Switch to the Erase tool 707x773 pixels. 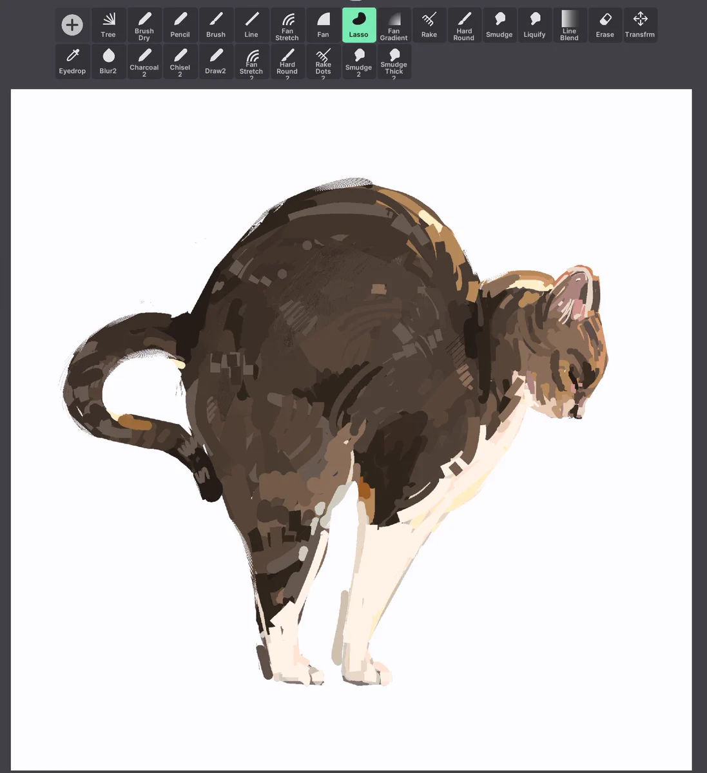point(605,25)
